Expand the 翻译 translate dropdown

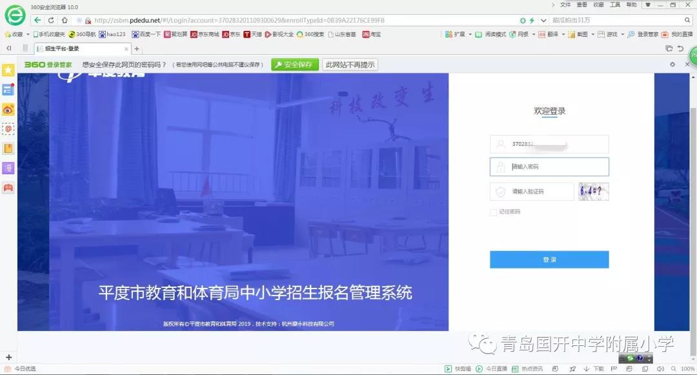(562, 34)
